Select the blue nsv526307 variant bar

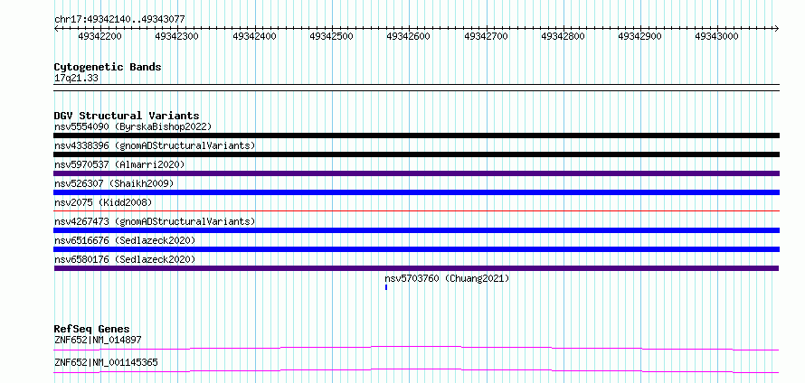(x=416, y=192)
